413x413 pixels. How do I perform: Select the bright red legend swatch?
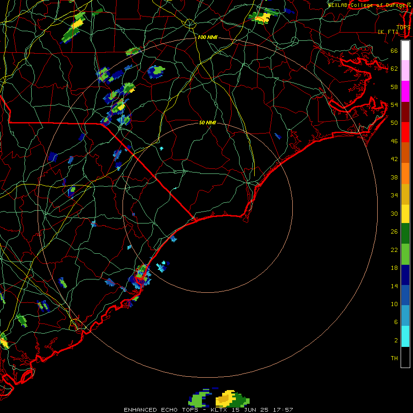(405, 132)
